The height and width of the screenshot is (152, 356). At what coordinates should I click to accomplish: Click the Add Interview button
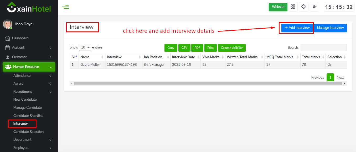pyautogui.click(x=297, y=28)
